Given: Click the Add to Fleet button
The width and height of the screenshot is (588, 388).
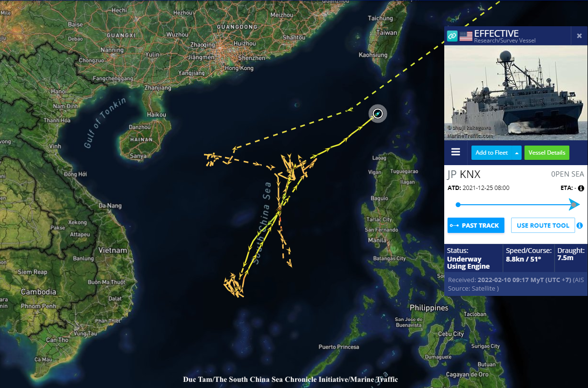Looking at the screenshot, I should tap(492, 153).
